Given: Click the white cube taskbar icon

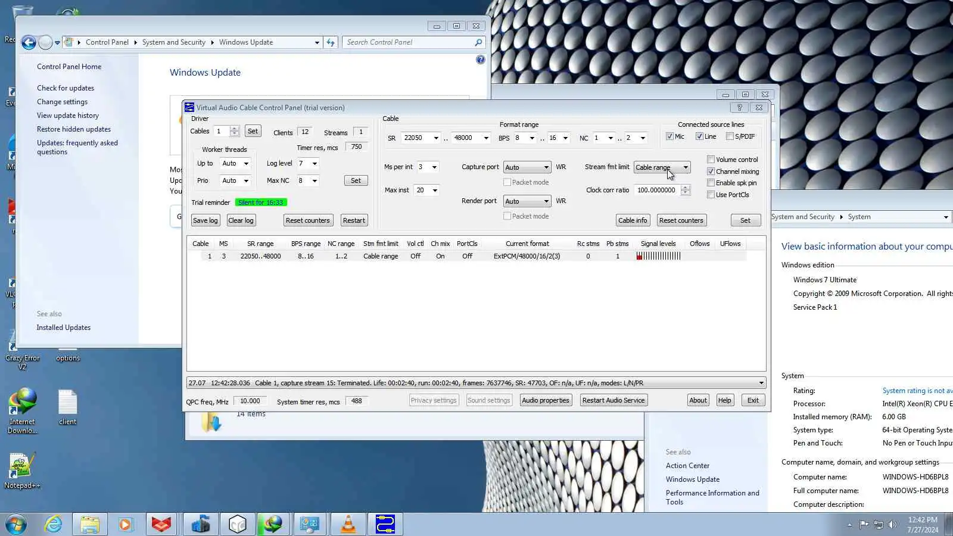Looking at the screenshot, I should point(237,524).
